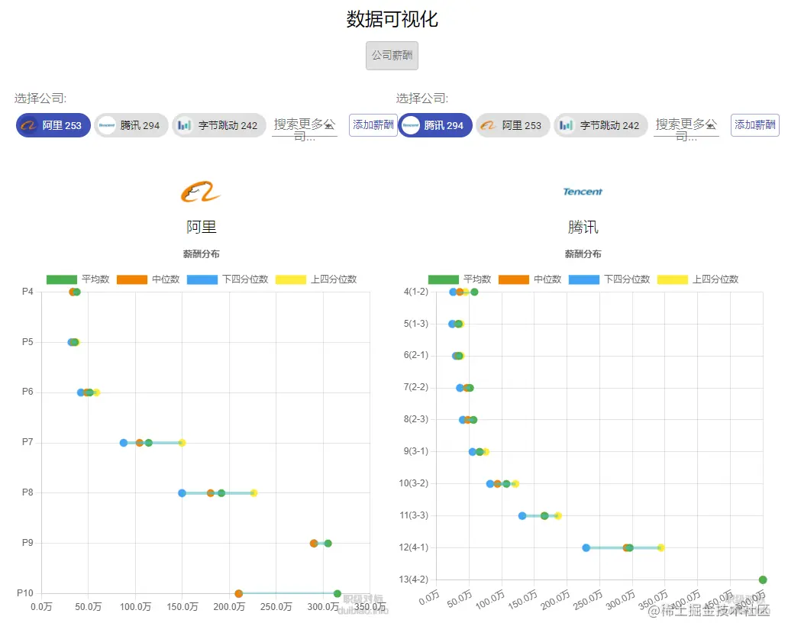
Task: Click the P4 axis label
Action: (x=27, y=292)
